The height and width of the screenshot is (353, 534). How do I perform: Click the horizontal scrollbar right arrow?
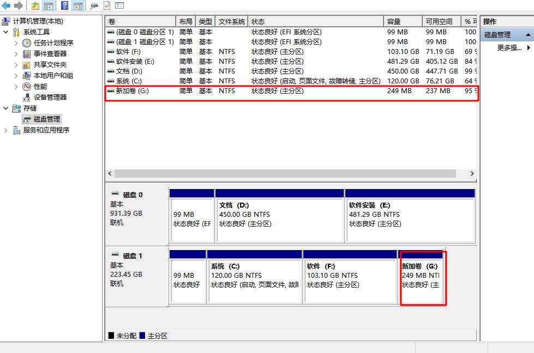click(x=472, y=173)
